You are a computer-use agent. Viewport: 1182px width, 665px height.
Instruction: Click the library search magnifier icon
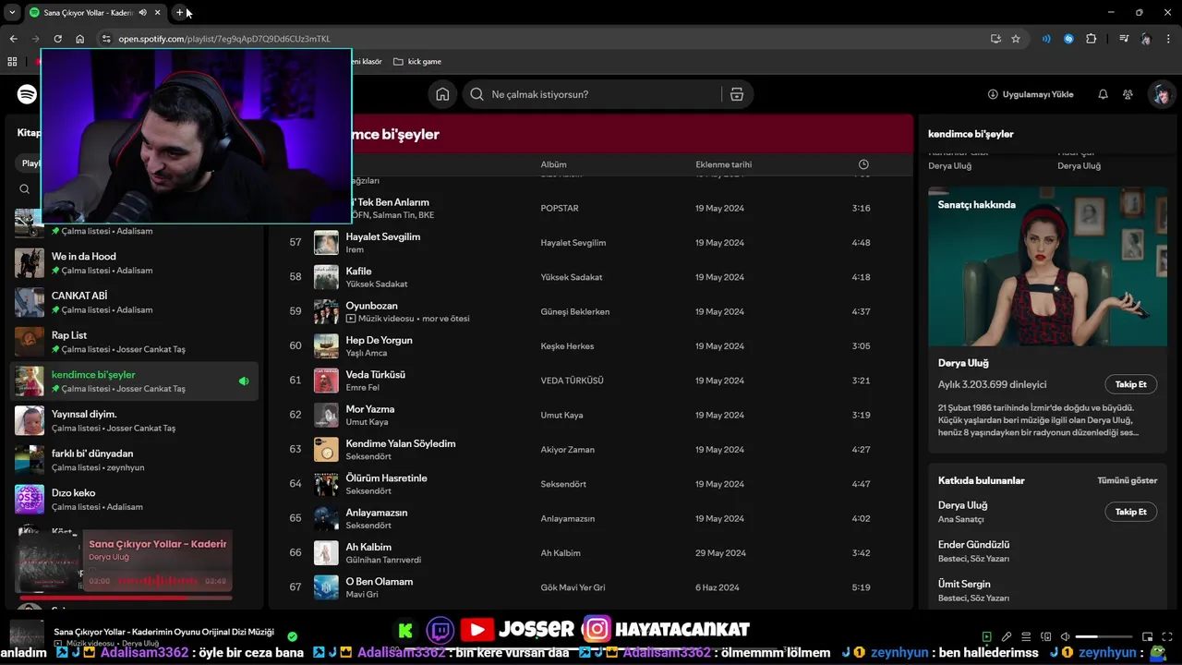pyautogui.click(x=25, y=189)
